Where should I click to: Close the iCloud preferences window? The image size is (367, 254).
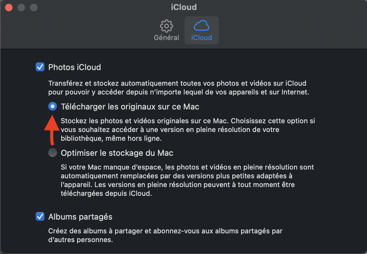(9, 7)
